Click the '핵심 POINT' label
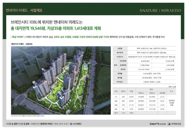 coord(18,37)
